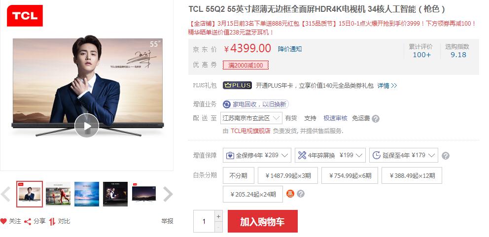This screenshot has width=489, height=237.
Task: Increase quantity with plus stepper
Action: pyautogui.click(x=218, y=216)
